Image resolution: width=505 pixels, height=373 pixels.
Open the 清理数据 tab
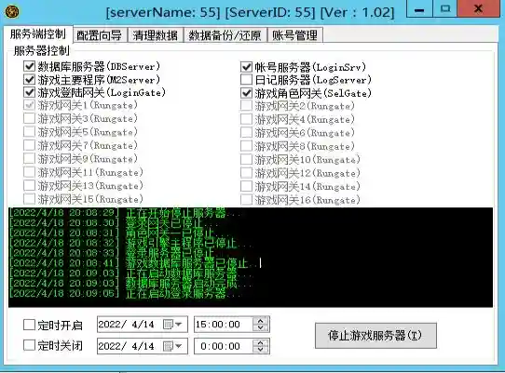(x=156, y=35)
